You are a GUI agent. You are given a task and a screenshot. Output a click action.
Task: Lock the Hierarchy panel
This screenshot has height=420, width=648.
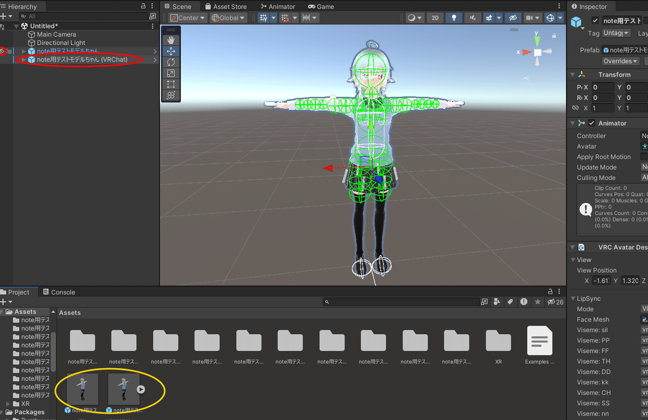[x=143, y=6]
